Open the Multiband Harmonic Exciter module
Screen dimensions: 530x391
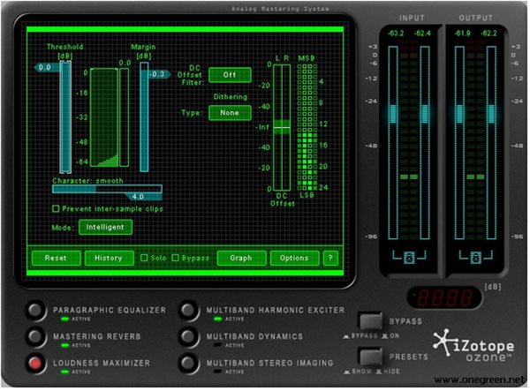188,311
